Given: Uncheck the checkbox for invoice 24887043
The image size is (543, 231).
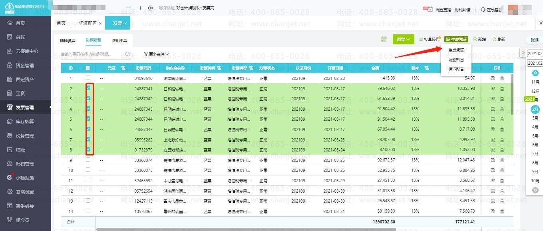Looking at the screenshot, I should (x=88, y=108).
